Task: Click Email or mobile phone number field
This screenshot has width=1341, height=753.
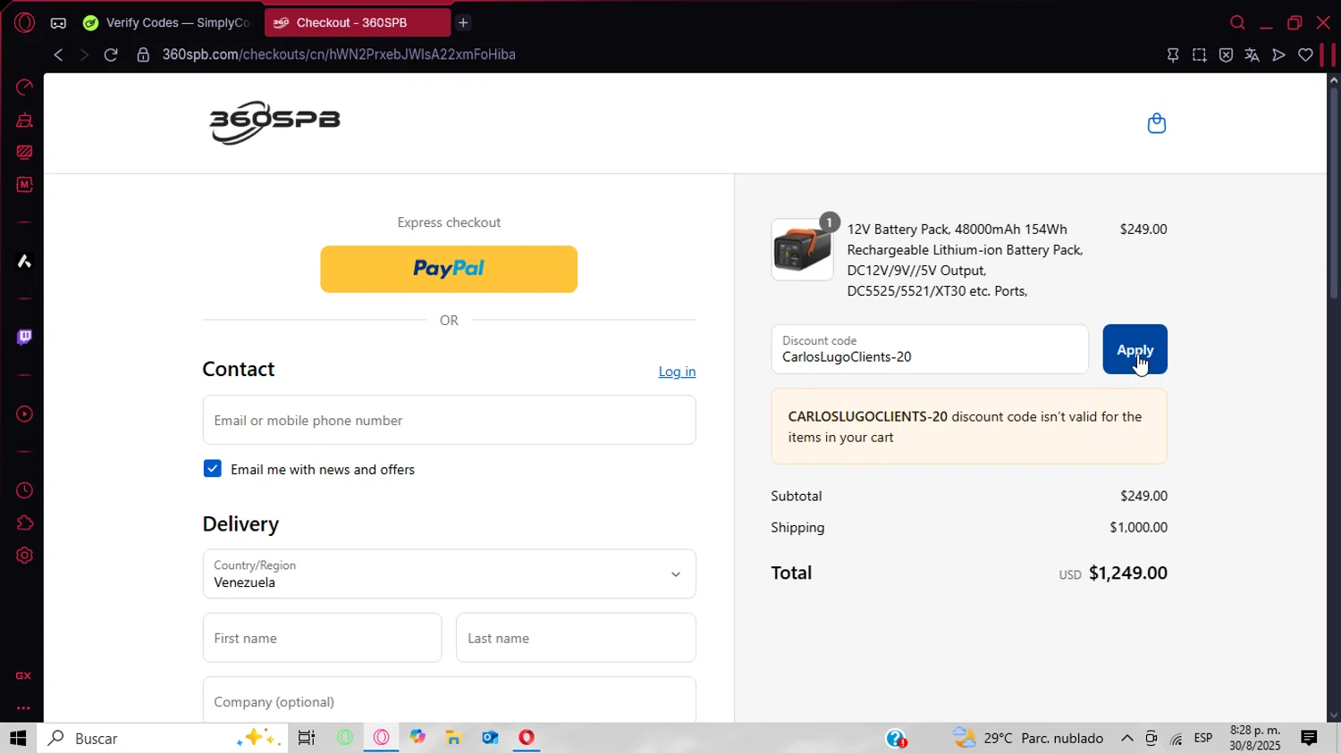Action: (449, 420)
